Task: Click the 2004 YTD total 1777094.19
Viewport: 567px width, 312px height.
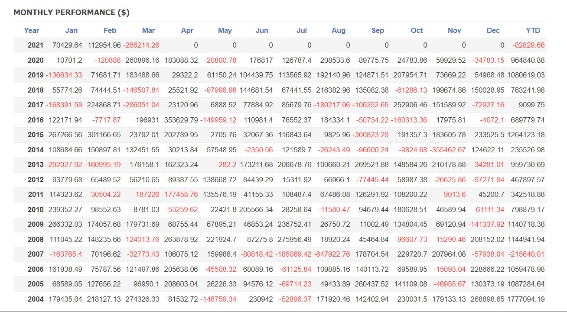Action: (x=526, y=299)
